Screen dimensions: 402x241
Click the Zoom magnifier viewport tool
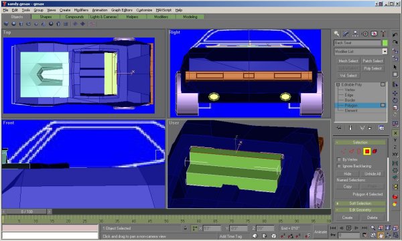click(373, 228)
